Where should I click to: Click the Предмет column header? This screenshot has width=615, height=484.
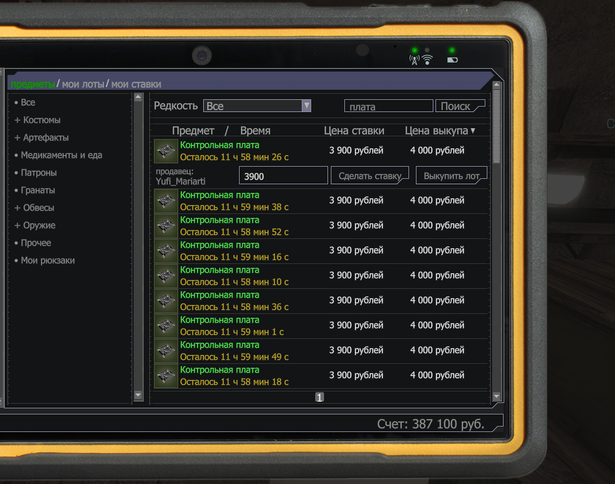[193, 130]
